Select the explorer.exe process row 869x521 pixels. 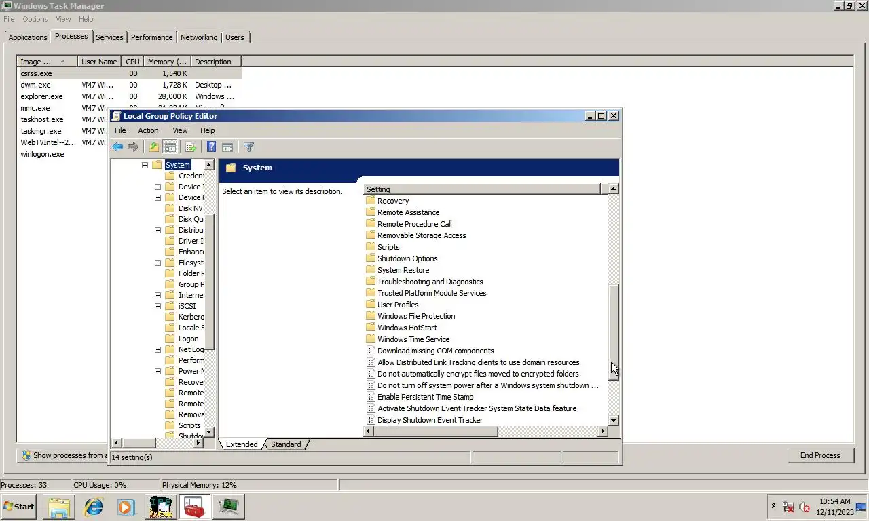[x=129, y=96]
